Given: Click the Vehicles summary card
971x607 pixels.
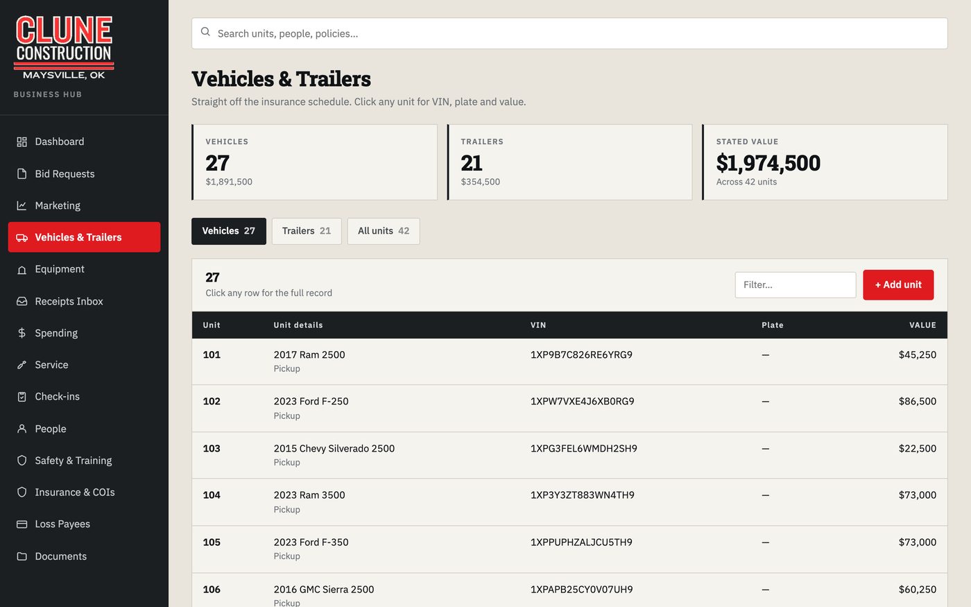Looking at the screenshot, I should point(314,162).
